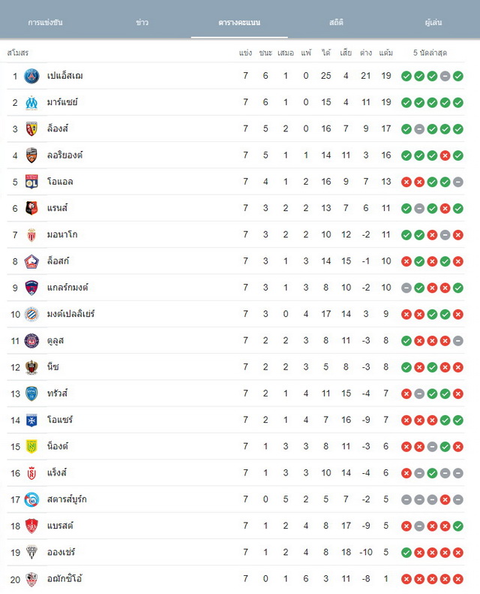
Task: Click the แต้ม column header
Action: (x=385, y=53)
